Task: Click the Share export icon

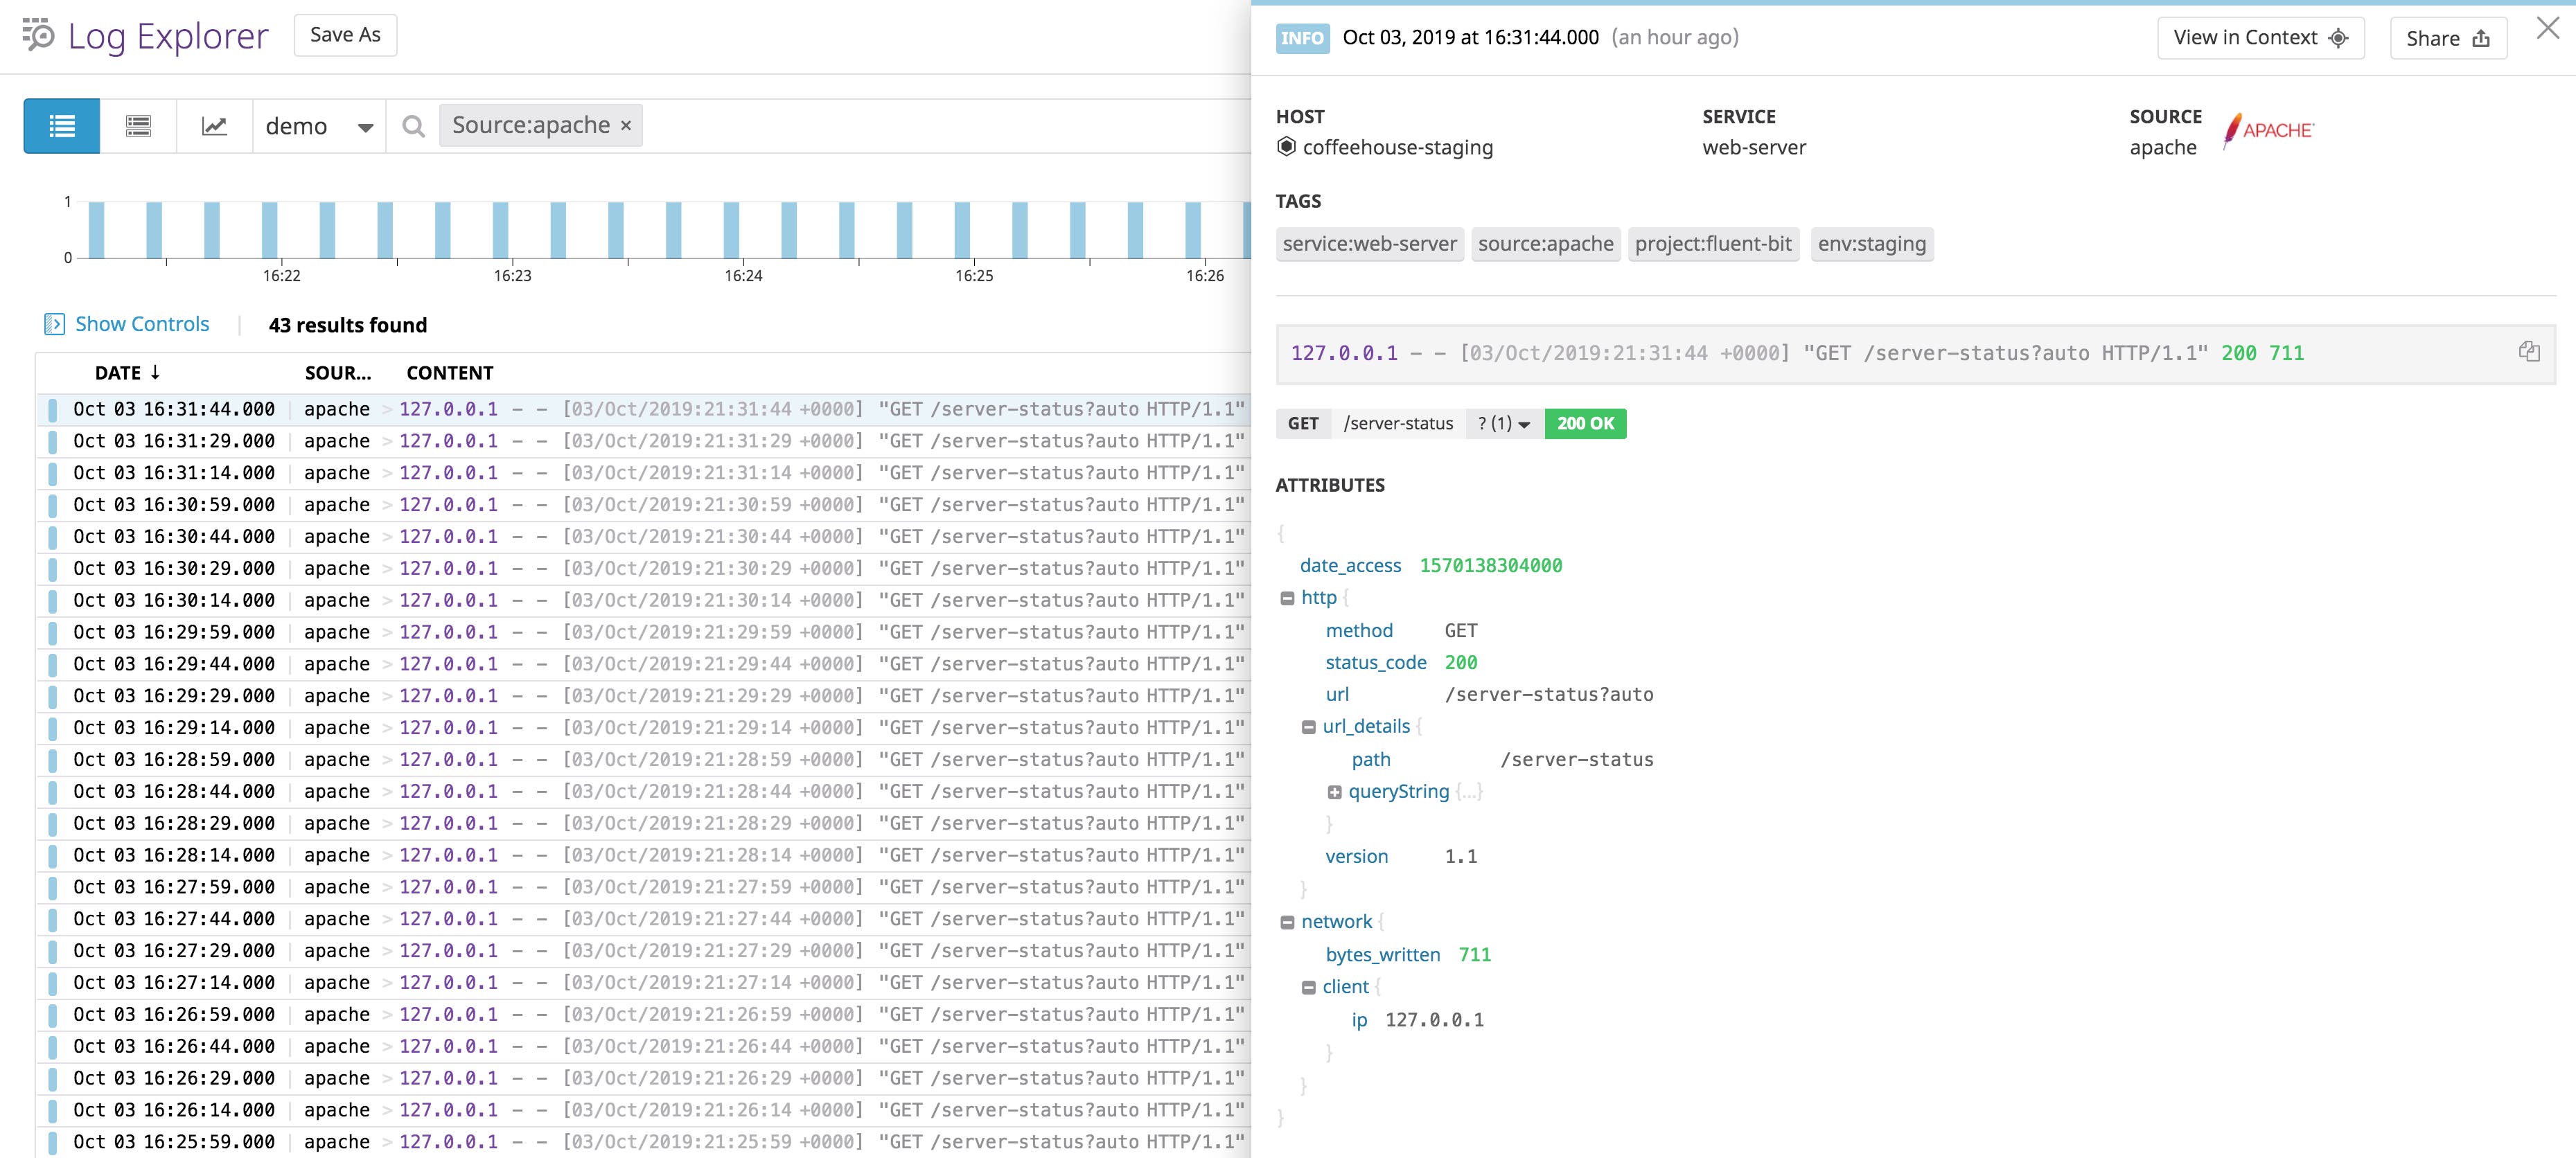Action: [x=2481, y=38]
